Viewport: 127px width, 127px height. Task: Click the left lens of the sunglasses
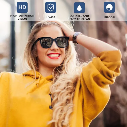[x=46, y=43]
